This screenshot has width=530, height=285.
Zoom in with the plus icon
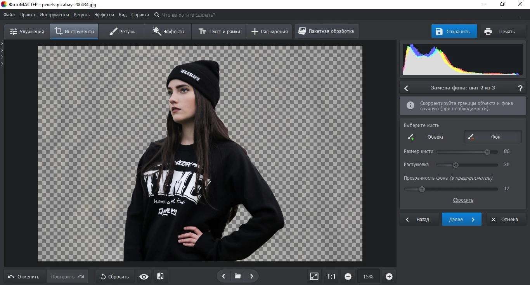click(389, 276)
